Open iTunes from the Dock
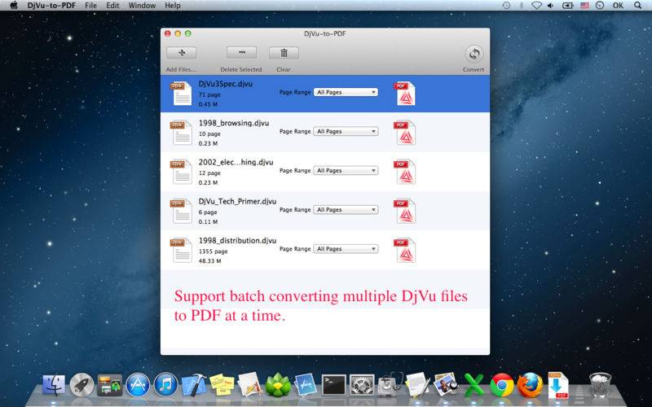Viewport: 652px width, 407px height. pos(165,385)
